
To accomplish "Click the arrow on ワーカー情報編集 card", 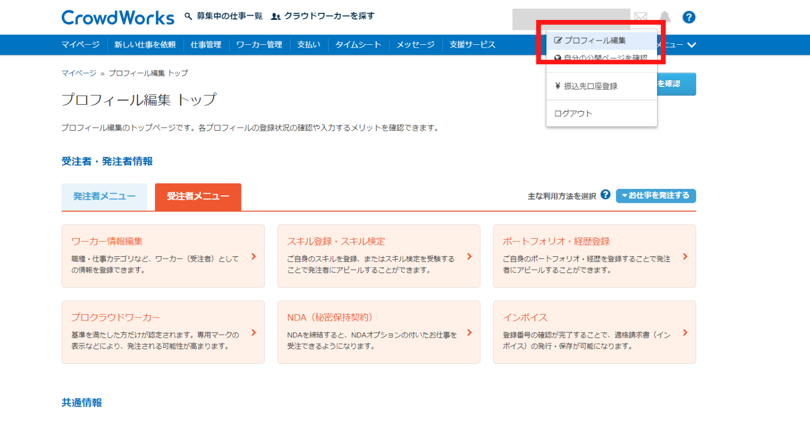I will tap(254, 256).
